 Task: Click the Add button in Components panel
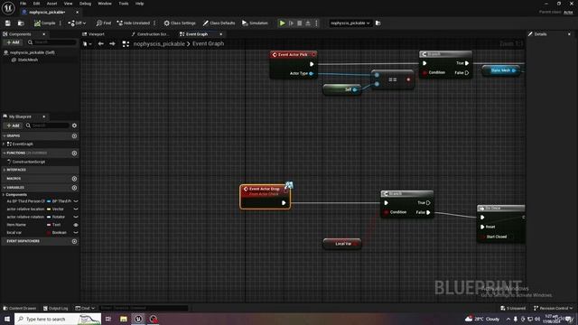(x=13, y=42)
